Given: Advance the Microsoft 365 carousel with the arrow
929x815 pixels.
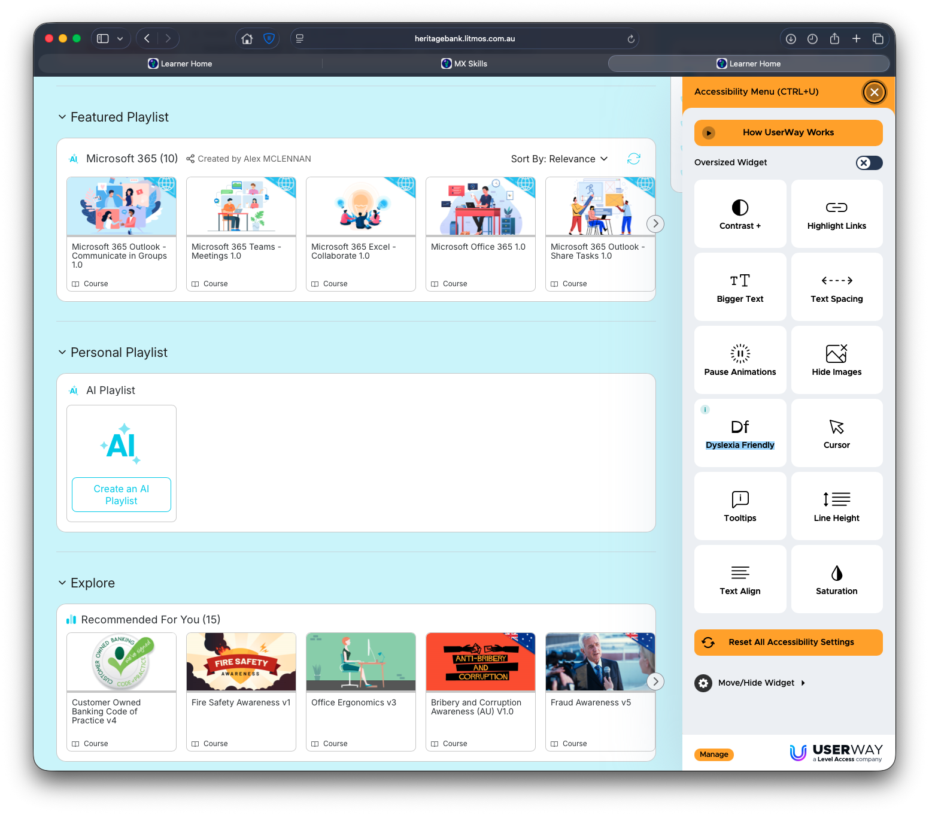Looking at the screenshot, I should coord(655,224).
